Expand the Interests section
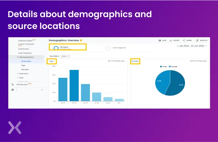 click(x=18, y=73)
